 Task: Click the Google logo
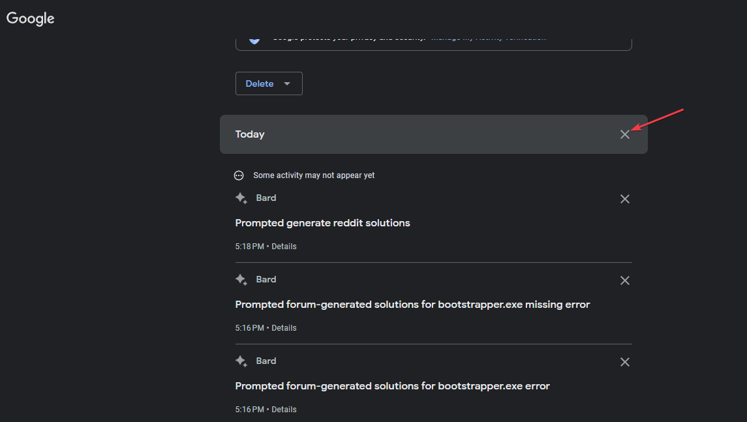[31, 19]
